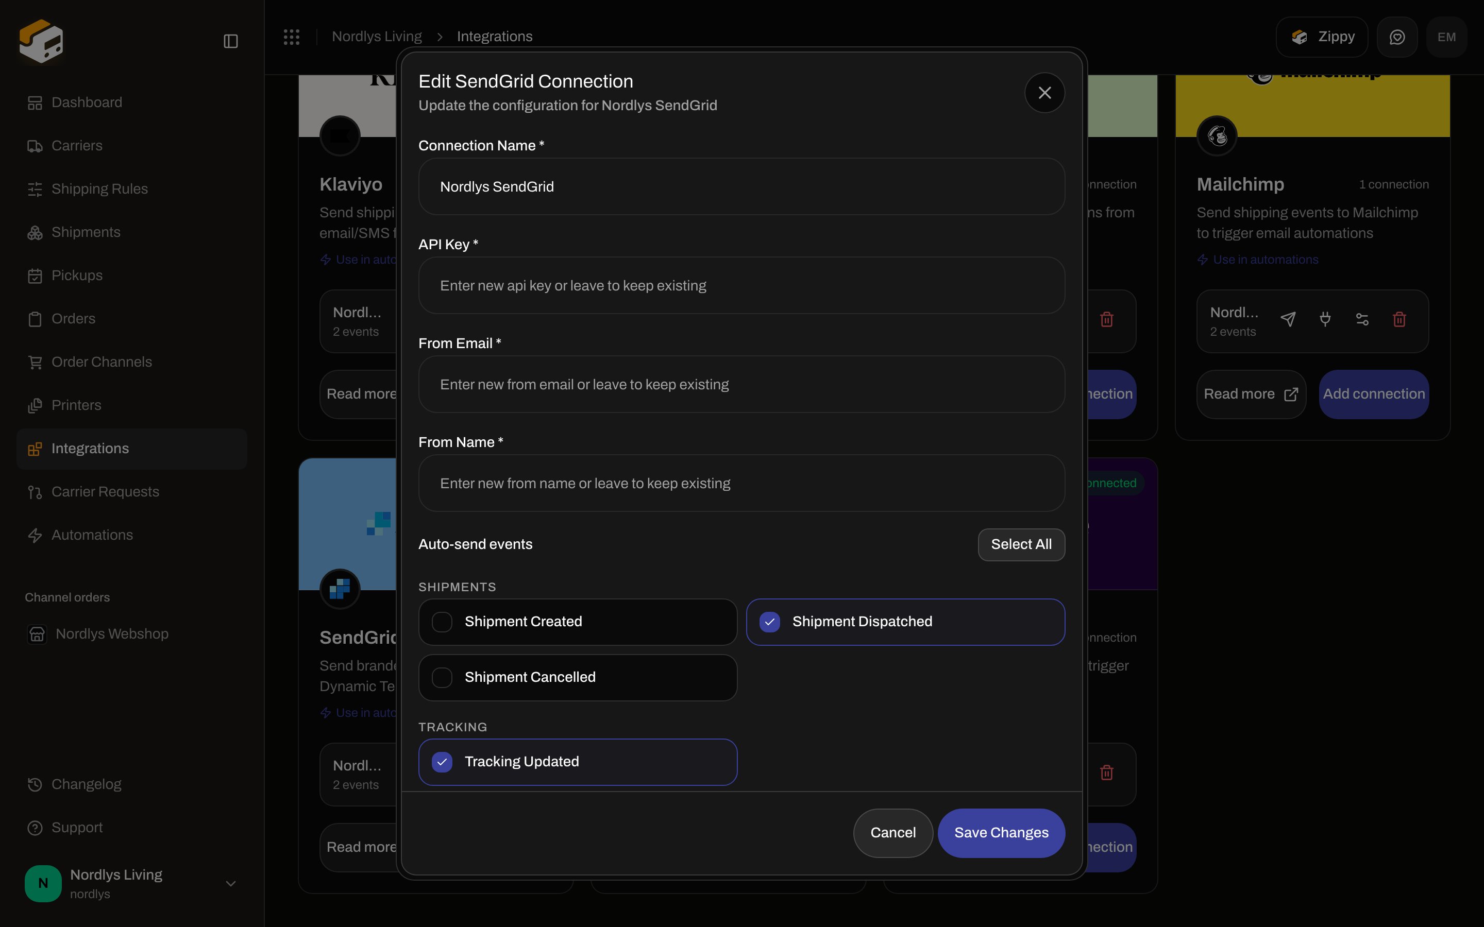The width and height of the screenshot is (1484, 927).
Task: Focus the From Name input field
Action: point(741,483)
